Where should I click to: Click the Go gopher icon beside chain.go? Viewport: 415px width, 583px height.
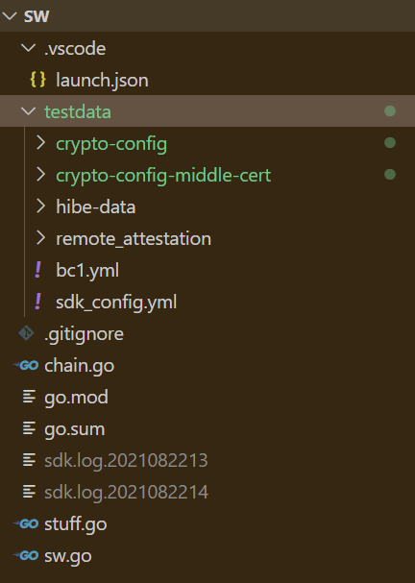[x=26, y=366]
